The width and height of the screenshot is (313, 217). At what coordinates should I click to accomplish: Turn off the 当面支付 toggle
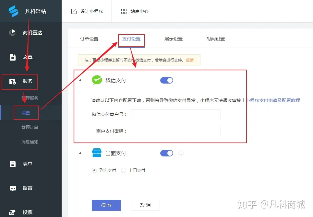pyautogui.click(x=166, y=153)
